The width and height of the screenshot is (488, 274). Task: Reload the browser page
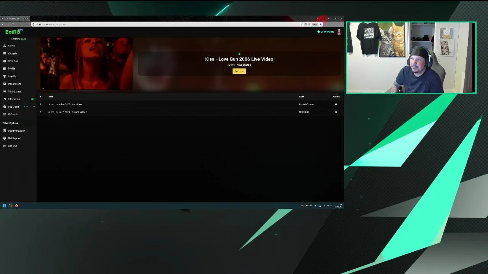tap(13, 24)
